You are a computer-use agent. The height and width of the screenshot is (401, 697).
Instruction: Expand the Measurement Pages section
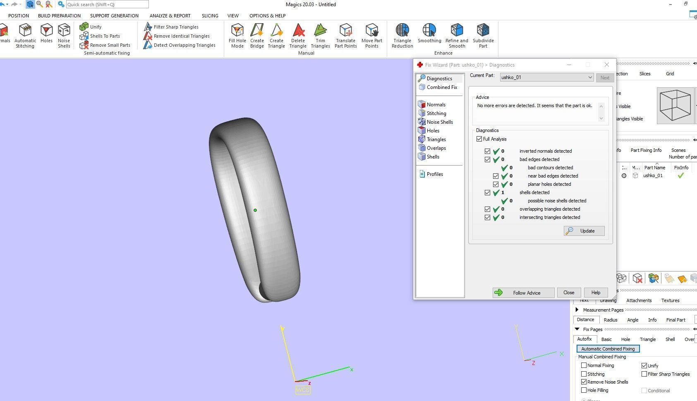(577, 310)
